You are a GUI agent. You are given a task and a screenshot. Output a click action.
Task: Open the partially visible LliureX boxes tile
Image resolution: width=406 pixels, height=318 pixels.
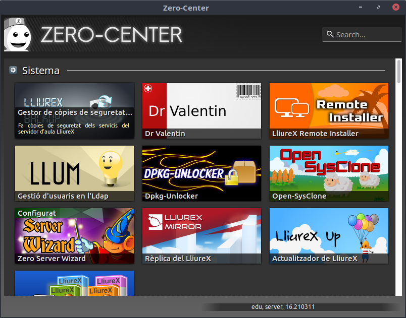tap(75, 283)
